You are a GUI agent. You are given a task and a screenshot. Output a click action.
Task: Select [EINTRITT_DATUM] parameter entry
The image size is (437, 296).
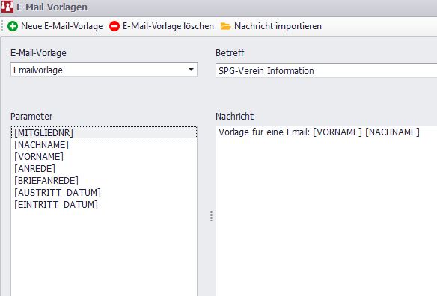(56, 204)
